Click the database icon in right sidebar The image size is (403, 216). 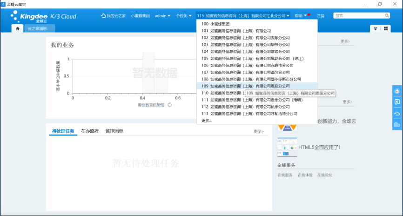click(x=397, y=124)
